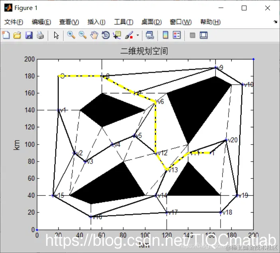The image size is (280, 253).
Task: Click the node label v3
Action: [90, 162]
